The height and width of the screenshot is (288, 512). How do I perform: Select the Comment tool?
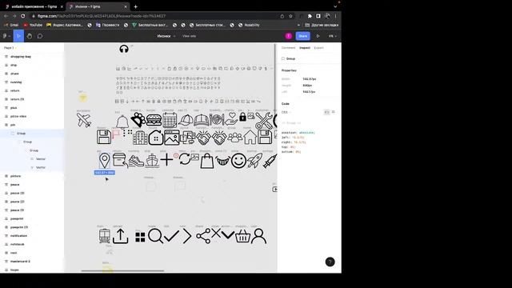40,36
